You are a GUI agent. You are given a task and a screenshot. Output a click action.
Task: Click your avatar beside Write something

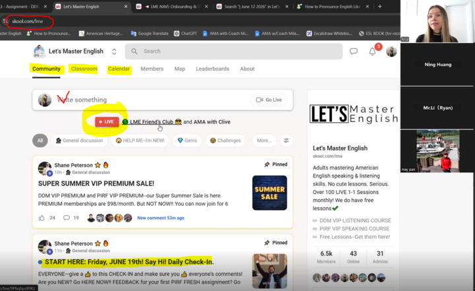tap(45, 100)
